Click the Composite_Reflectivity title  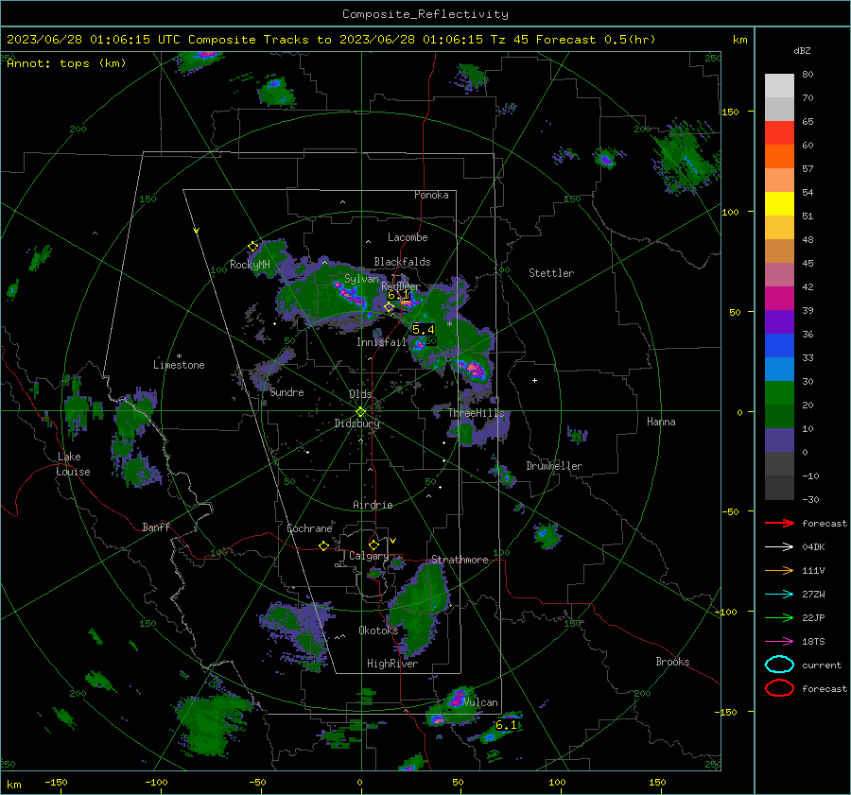[425, 14]
